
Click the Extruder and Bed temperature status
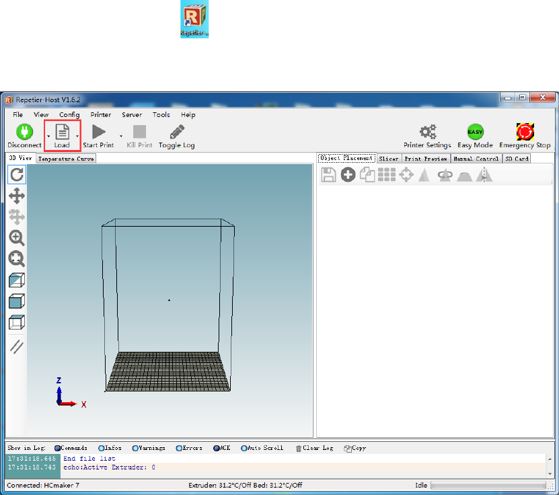coord(246,486)
